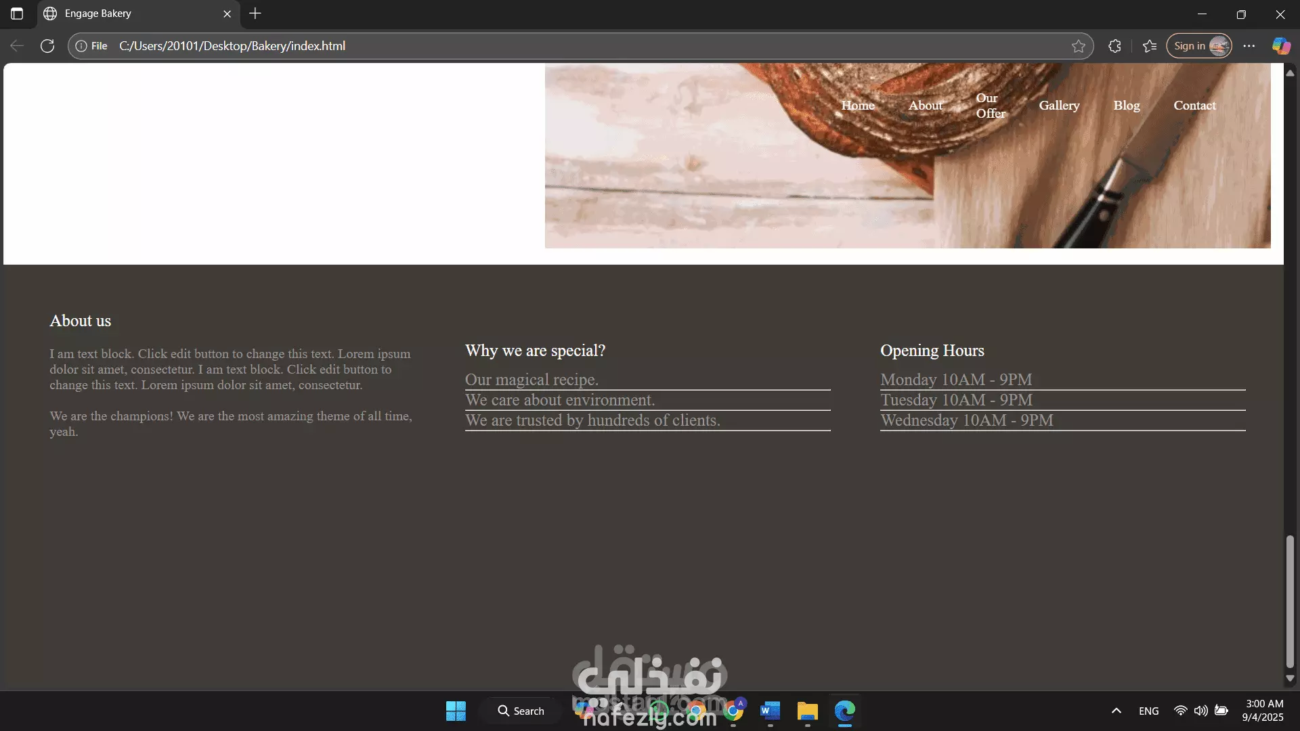This screenshot has width=1300, height=731.
Task: Click the bread hero image
Action: [x=907, y=156]
